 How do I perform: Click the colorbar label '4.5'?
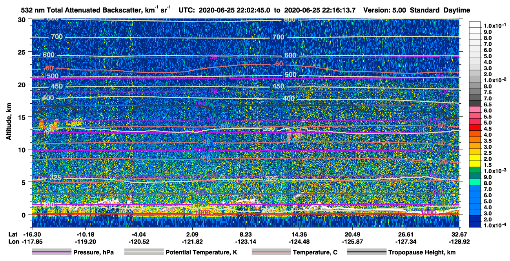point(487,129)
